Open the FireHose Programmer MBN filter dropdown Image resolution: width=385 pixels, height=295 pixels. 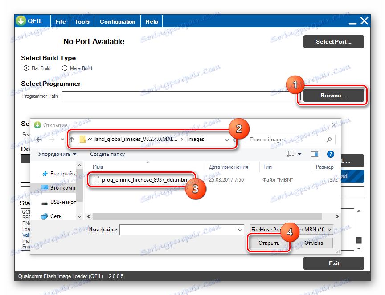click(x=291, y=230)
